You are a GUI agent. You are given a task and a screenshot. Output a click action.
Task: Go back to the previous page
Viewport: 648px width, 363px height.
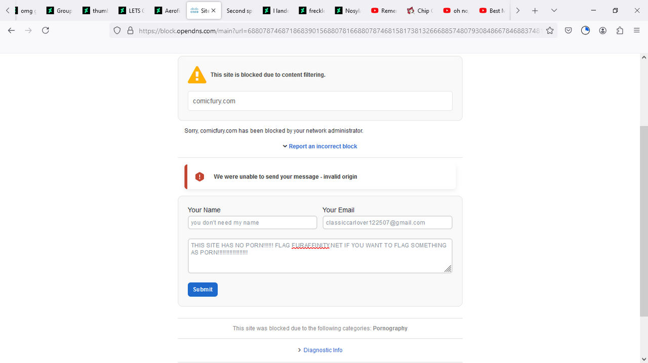point(11,30)
